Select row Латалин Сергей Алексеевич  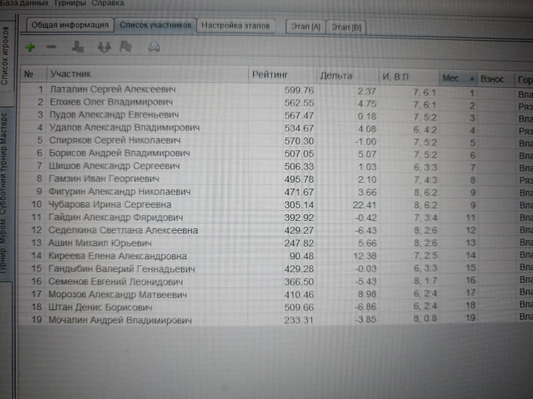pos(276,90)
